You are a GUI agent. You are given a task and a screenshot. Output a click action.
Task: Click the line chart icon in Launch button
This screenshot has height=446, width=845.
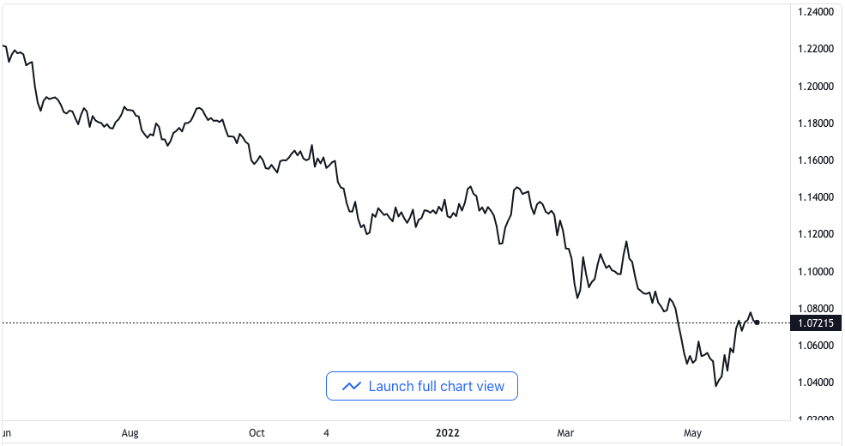(x=352, y=386)
